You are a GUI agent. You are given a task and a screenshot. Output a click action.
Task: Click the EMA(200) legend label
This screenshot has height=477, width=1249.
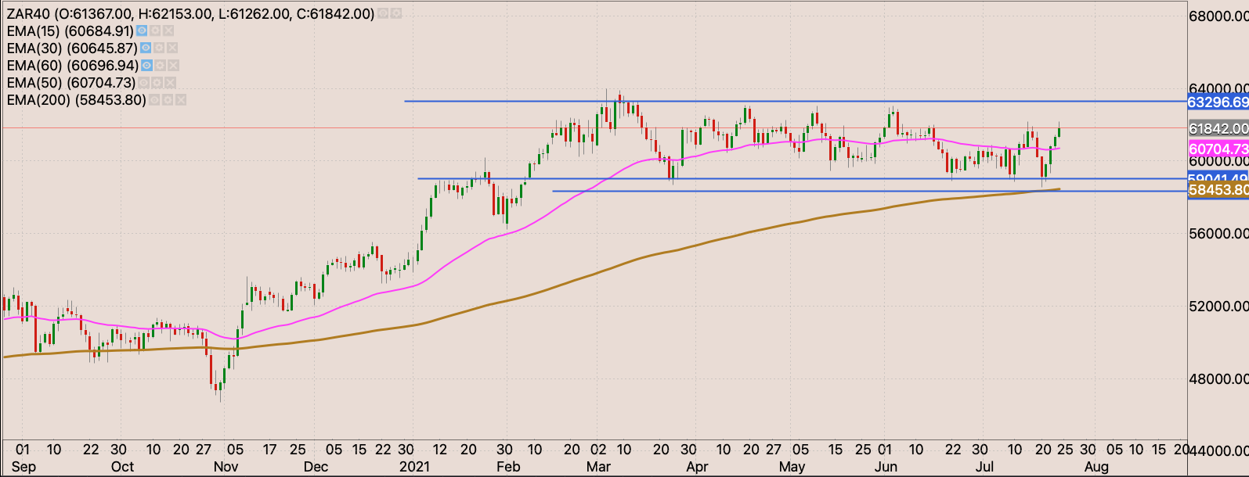pos(76,100)
